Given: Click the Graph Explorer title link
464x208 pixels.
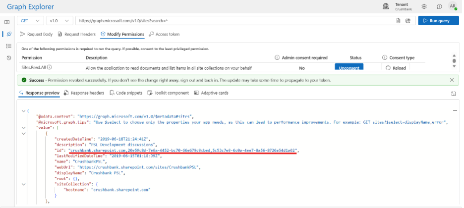Looking at the screenshot, I should click(30, 6).
